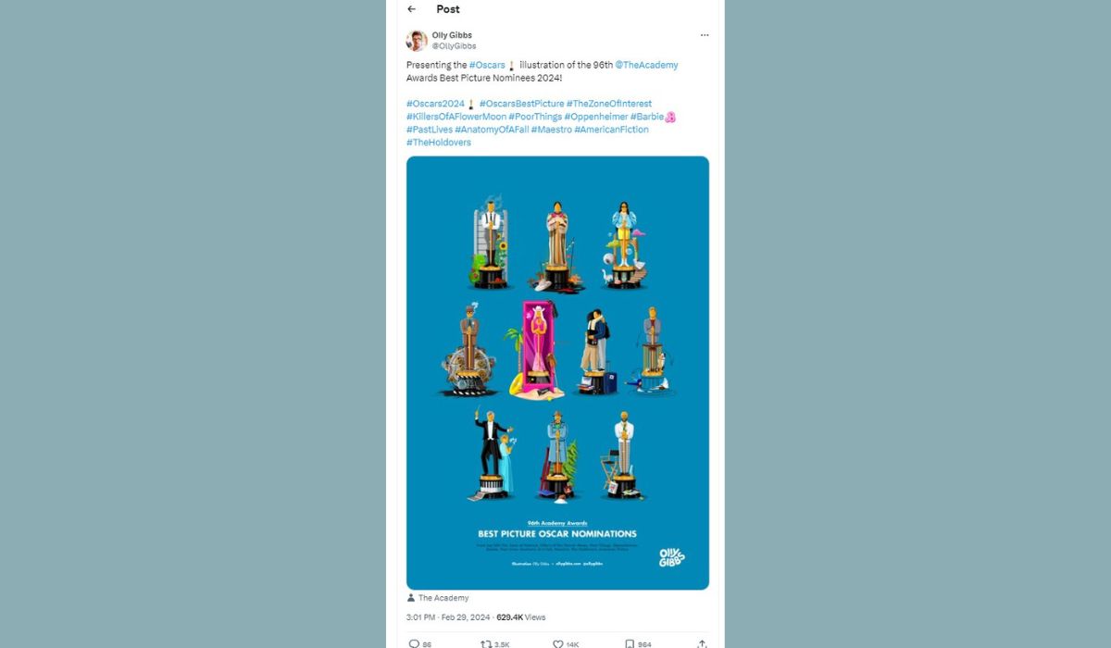
Task: Click the 629.4K Views count
Action: [521, 617]
